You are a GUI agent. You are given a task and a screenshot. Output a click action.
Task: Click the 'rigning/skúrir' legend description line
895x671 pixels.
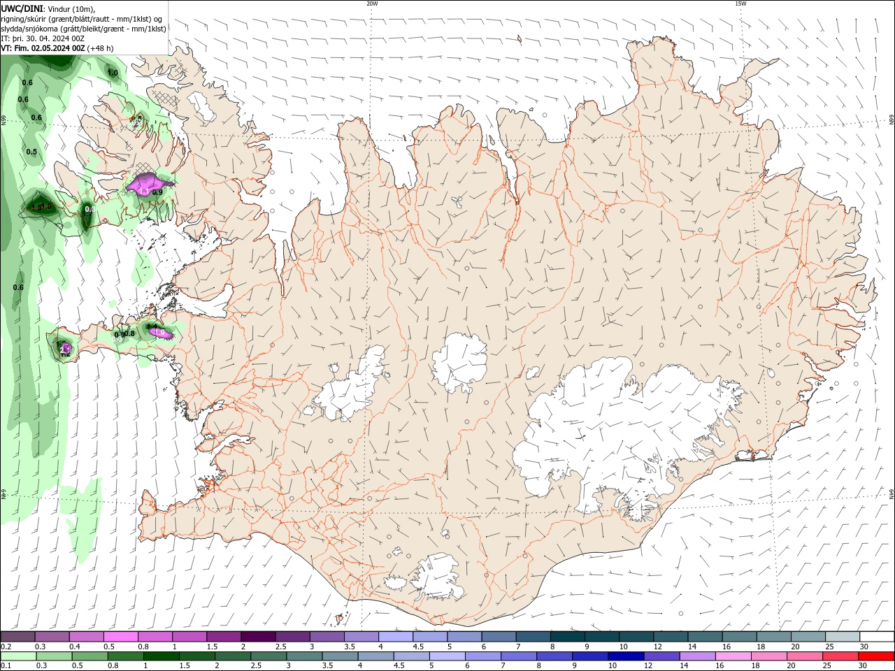(x=83, y=18)
